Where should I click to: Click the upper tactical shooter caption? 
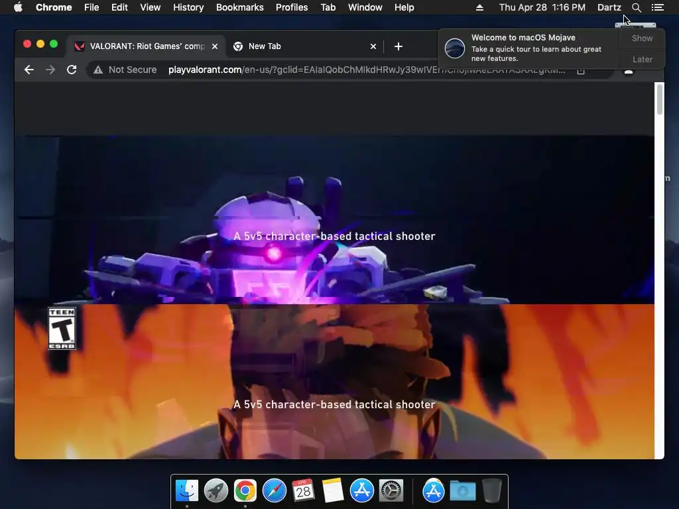pyautogui.click(x=334, y=236)
